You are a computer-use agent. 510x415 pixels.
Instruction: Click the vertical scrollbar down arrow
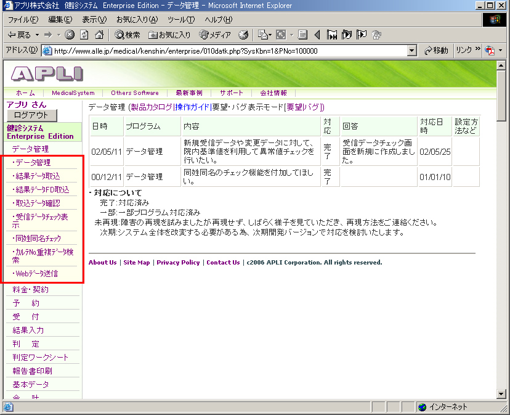tap(501, 395)
